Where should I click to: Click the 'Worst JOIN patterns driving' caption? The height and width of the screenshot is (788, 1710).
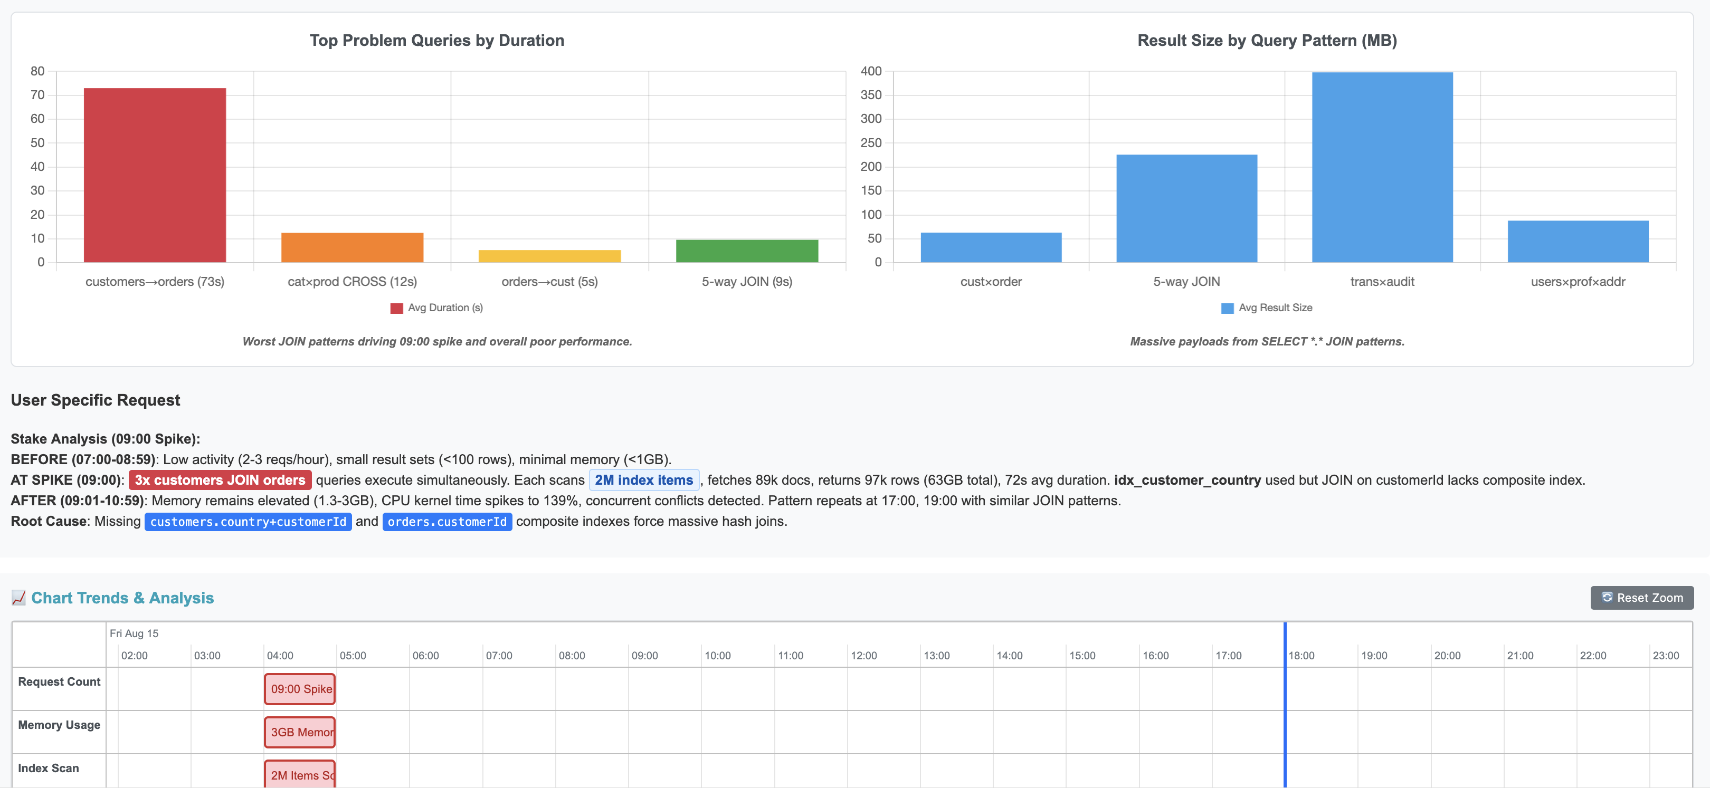[x=437, y=341]
